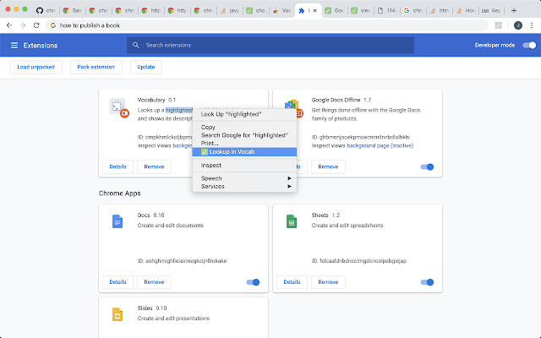Reload the current page
541x338 pixels.
click(36, 25)
